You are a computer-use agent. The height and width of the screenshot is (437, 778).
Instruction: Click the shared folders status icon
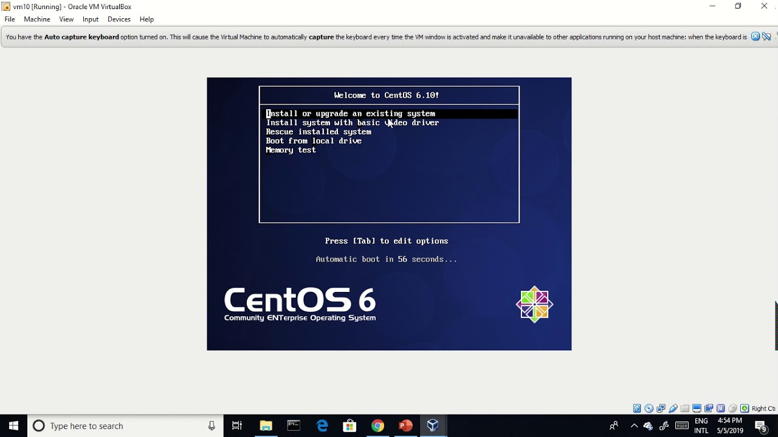point(685,408)
